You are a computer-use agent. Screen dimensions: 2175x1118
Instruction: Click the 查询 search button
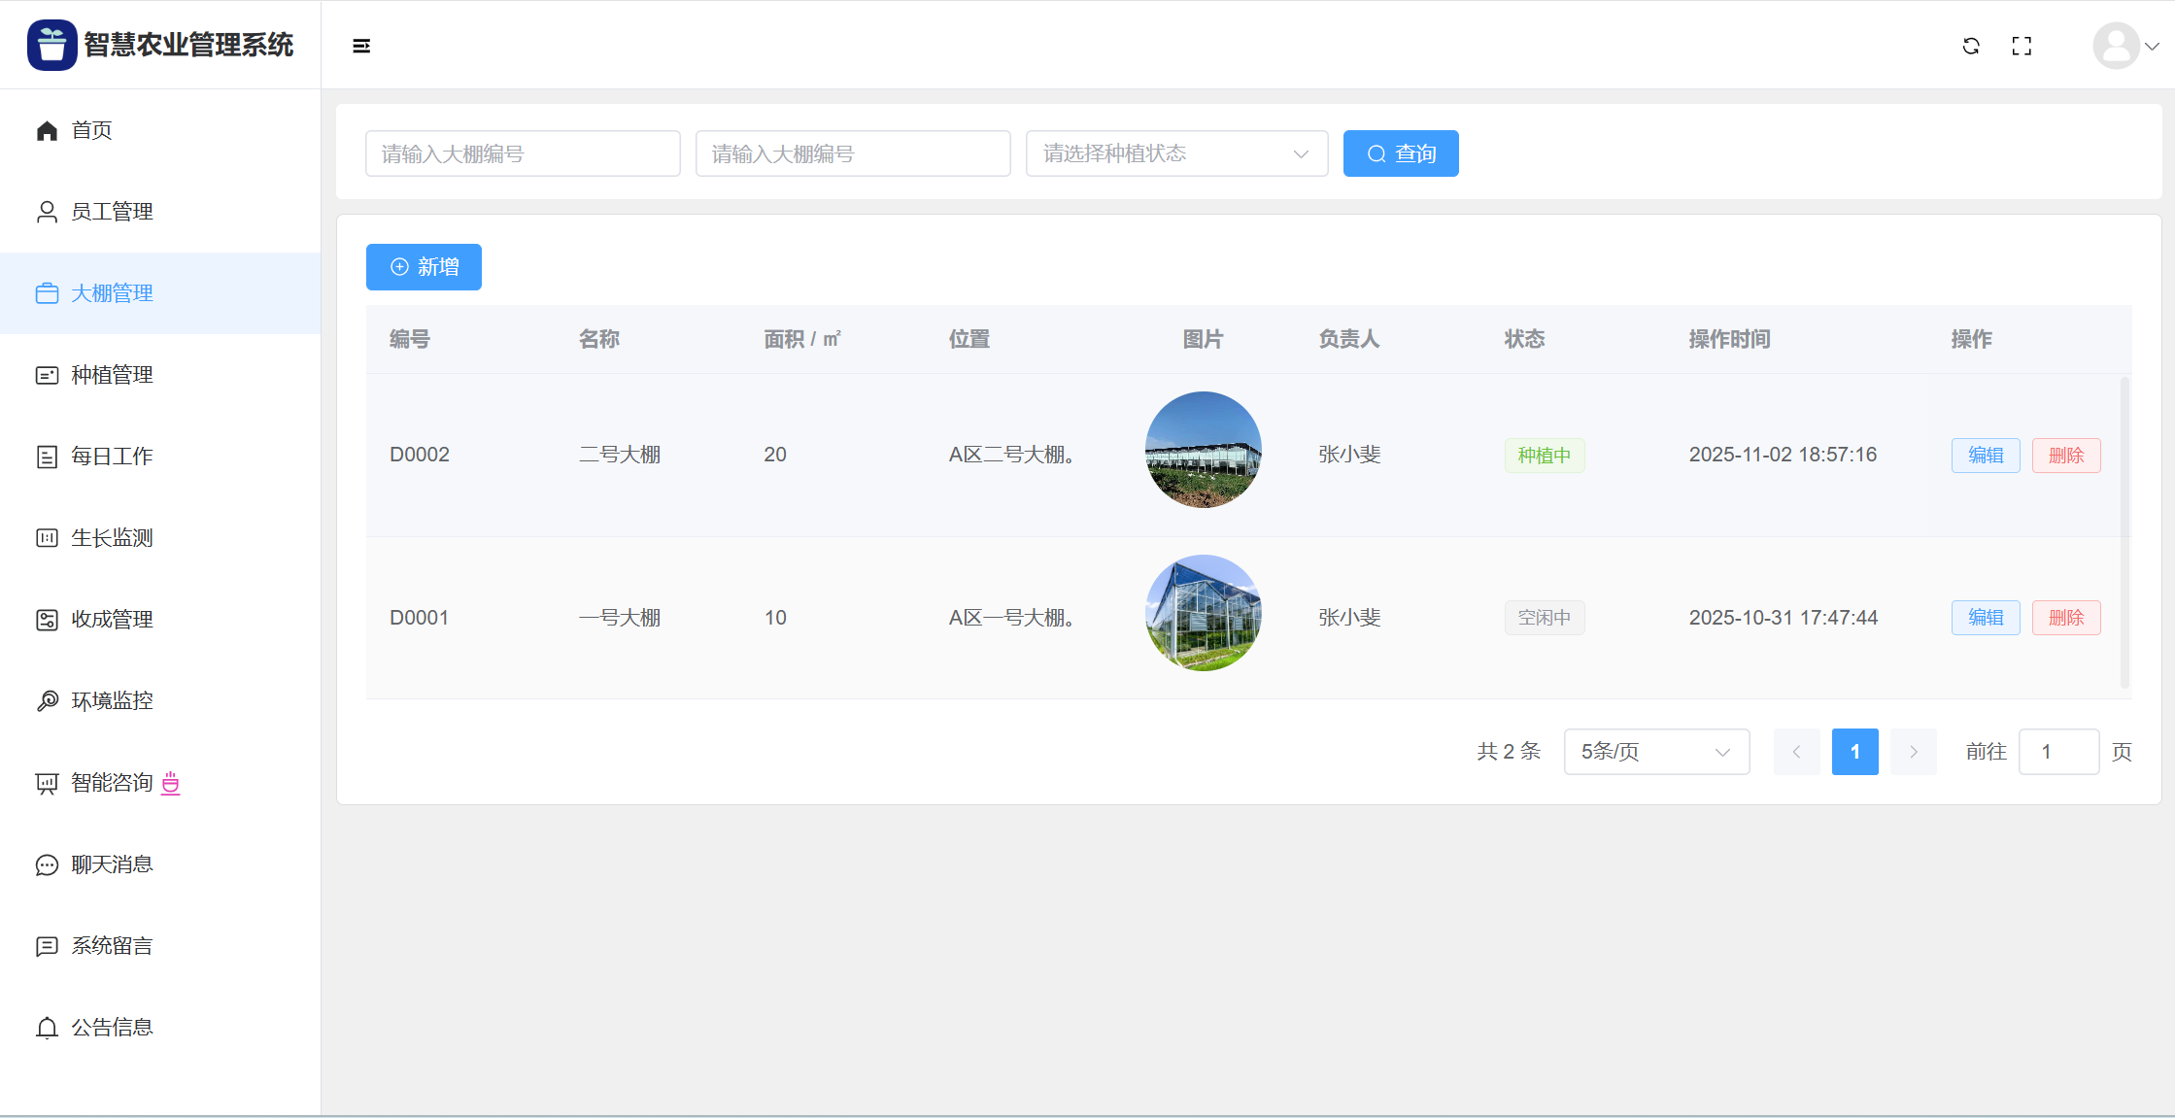coord(1400,153)
